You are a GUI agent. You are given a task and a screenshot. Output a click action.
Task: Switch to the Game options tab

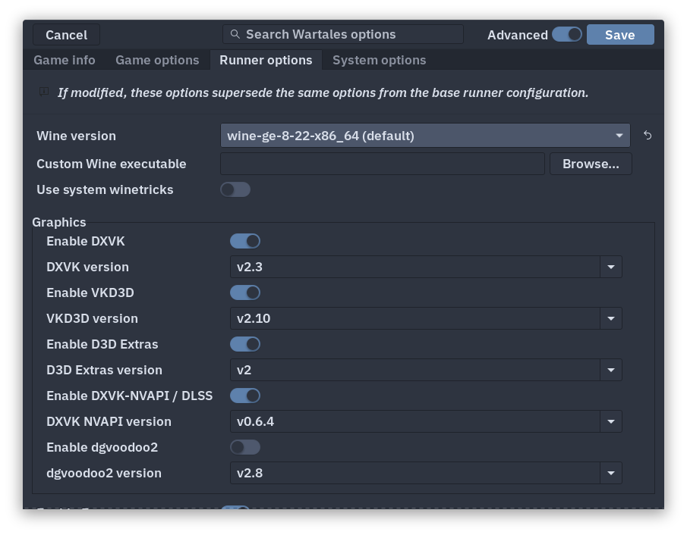(x=157, y=60)
